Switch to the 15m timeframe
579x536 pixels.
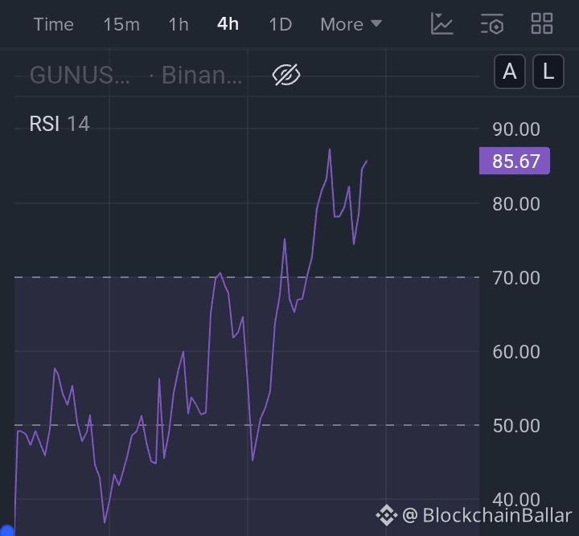[121, 24]
